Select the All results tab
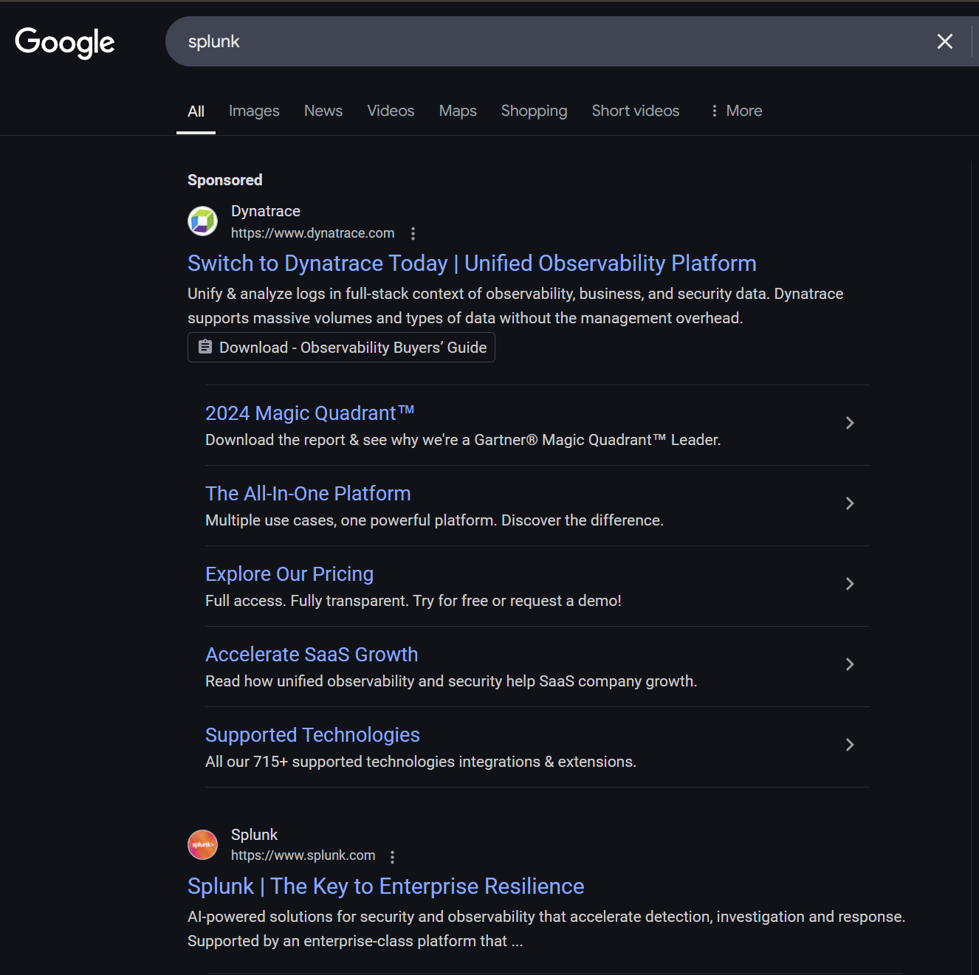 [196, 111]
